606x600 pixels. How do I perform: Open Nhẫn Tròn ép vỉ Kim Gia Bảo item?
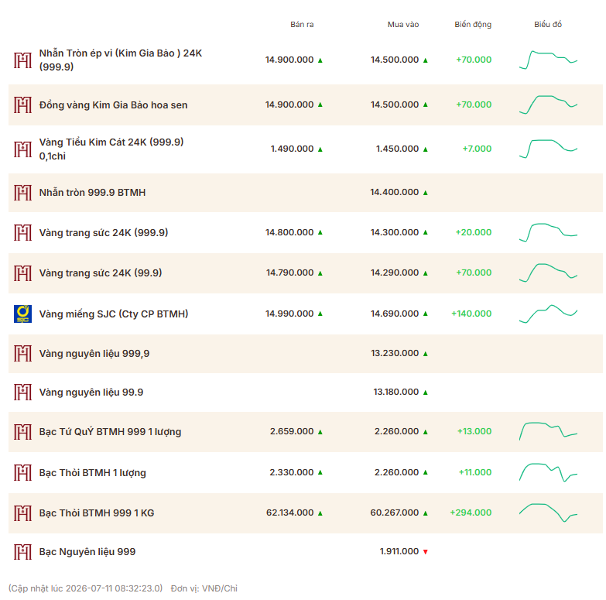[121, 60]
